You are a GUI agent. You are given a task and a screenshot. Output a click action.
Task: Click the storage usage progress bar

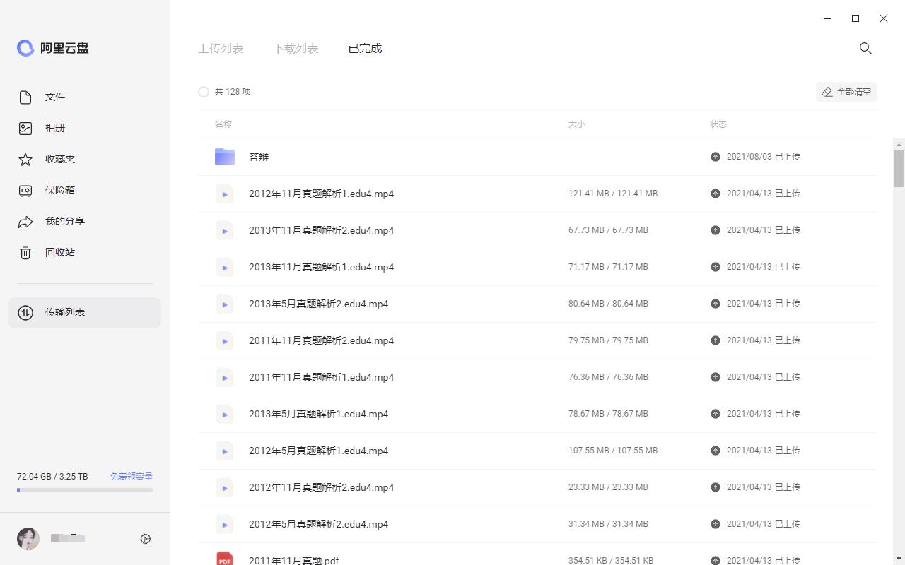85,490
